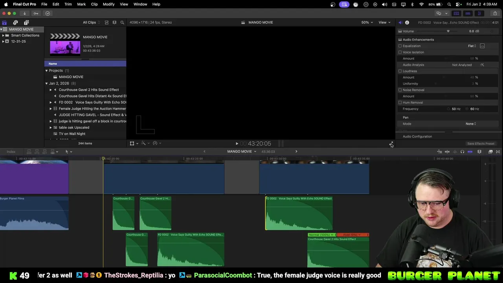503x283 pixels.
Task: Open the Retime speedometer menu
Action: pos(156,143)
